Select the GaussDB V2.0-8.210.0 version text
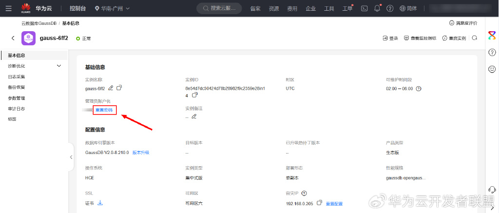Image resolution: width=499 pixels, height=213 pixels. click(107, 153)
